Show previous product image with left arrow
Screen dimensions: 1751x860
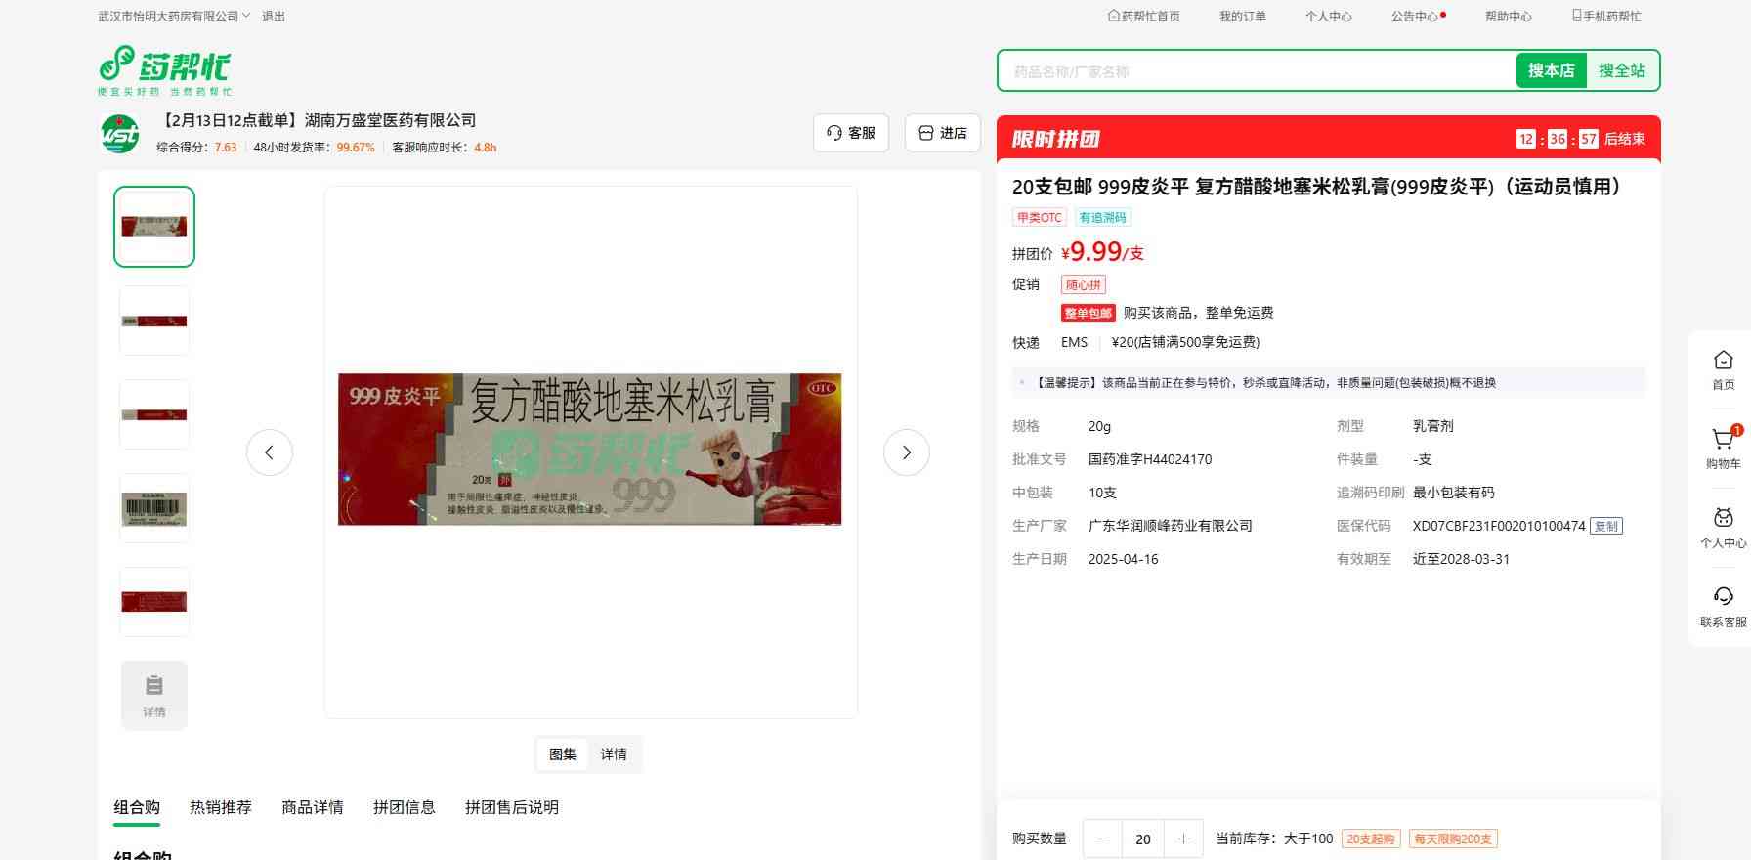[x=270, y=452]
